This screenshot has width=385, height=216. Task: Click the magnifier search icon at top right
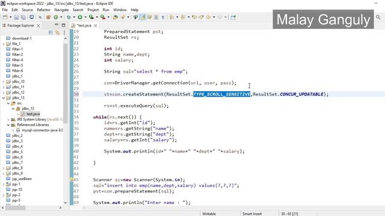[x=378, y=17]
